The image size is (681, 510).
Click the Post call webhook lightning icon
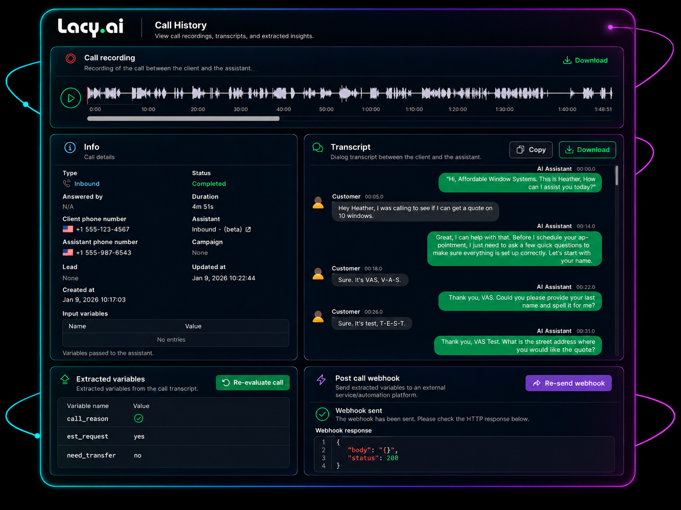click(x=321, y=379)
